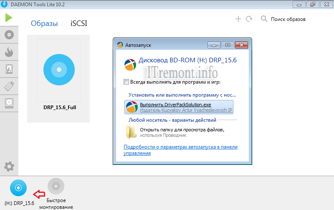Select the (H:) DRP_15.6 virtual drive
The width and height of the screenshot is (334, 210).
click(x=18, y=188)
